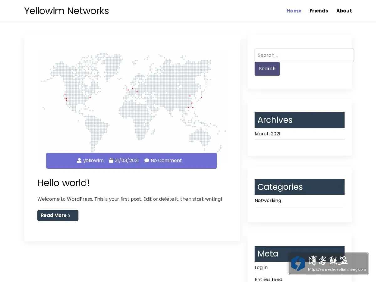The width and height of the screenshot is (376, 282).
Task: Open the No Comment link
Action: 166,160
